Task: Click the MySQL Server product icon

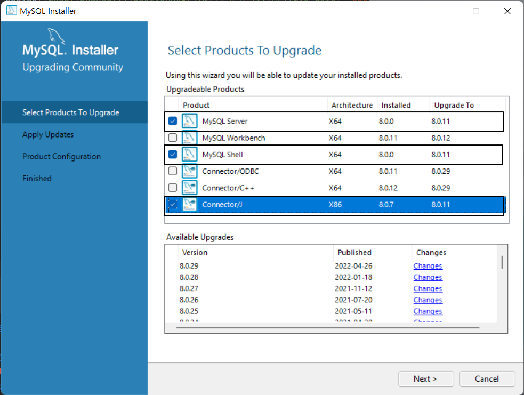Action: [189, 121]
